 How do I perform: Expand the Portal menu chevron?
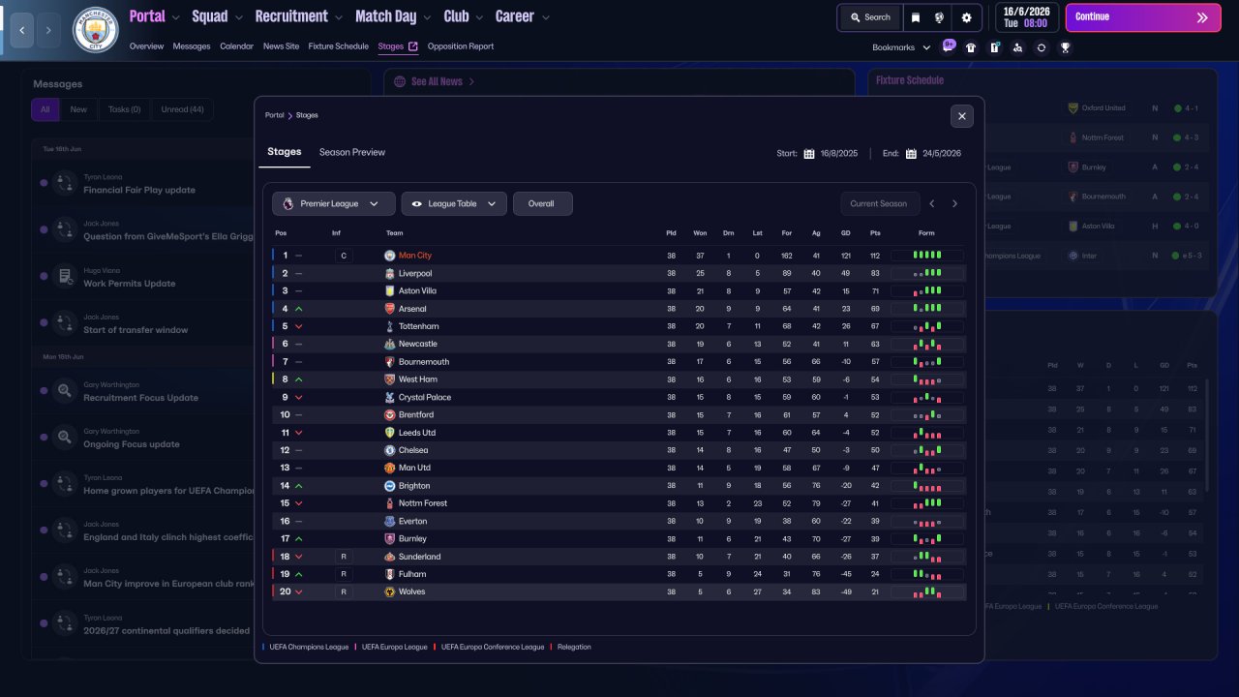click(x=176, y=17)
